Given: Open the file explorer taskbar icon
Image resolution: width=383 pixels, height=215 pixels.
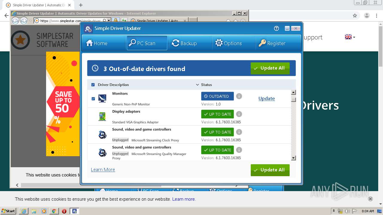Looking at the screenshot, I should (34, 211).
